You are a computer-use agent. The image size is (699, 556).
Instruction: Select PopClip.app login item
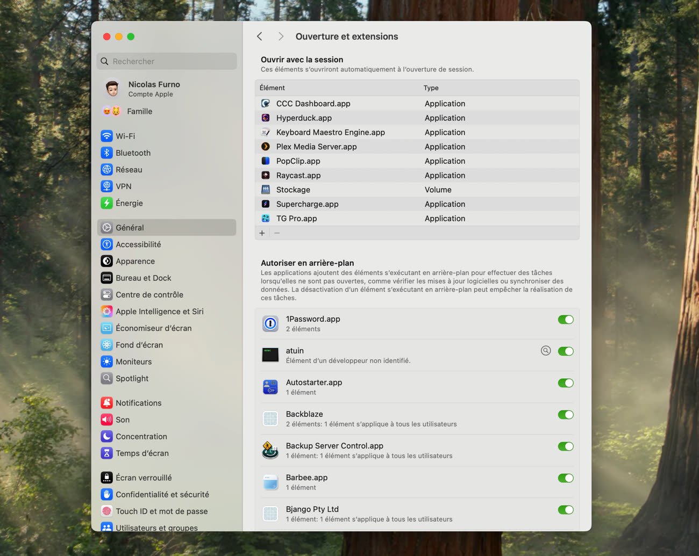point(417,161)
